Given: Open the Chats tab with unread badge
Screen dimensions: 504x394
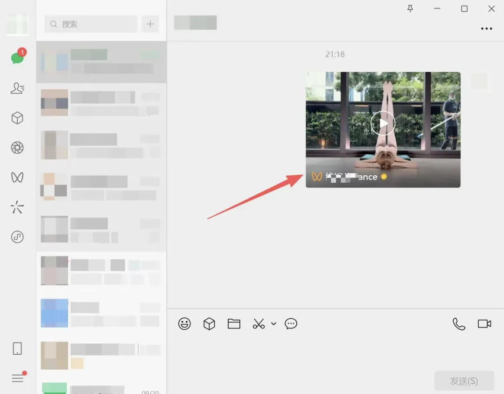Looking at the screenshot, I should [x=17, y=57].
